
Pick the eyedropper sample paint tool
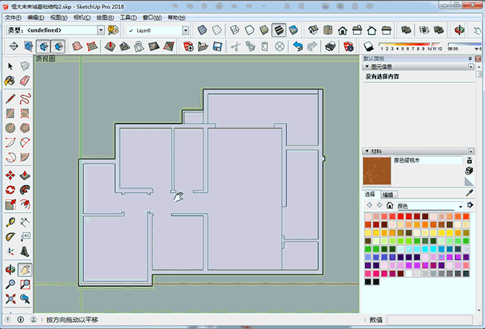[x=469, y=181]
